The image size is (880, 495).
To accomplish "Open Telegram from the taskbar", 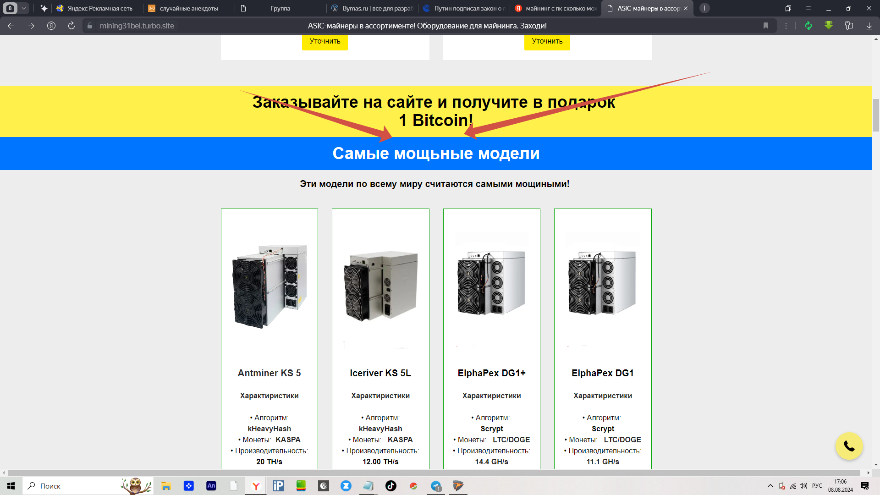I will [436, 486].
